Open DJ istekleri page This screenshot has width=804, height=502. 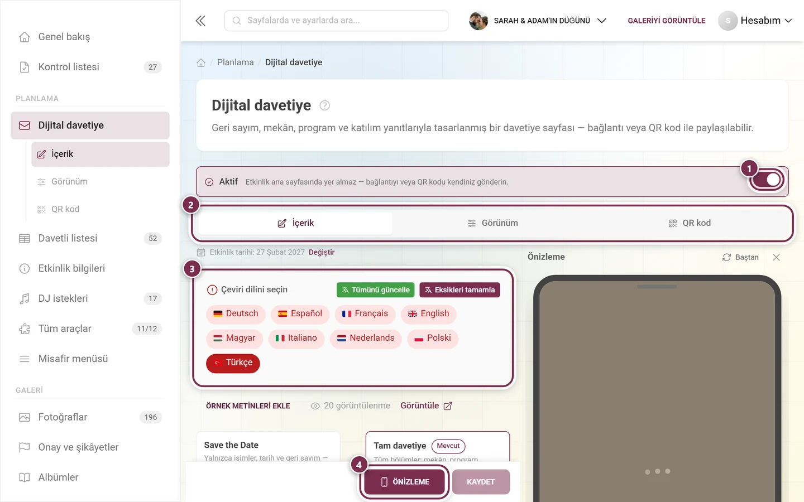(x=90, y=298)
